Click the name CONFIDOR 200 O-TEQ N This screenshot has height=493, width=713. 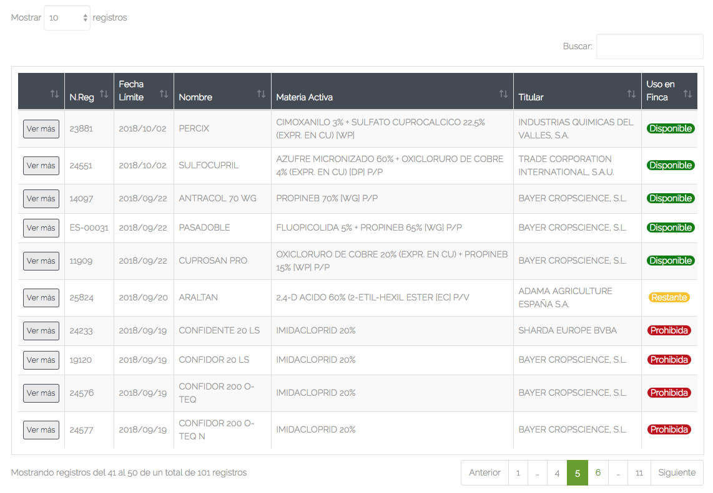pos(217,429)
